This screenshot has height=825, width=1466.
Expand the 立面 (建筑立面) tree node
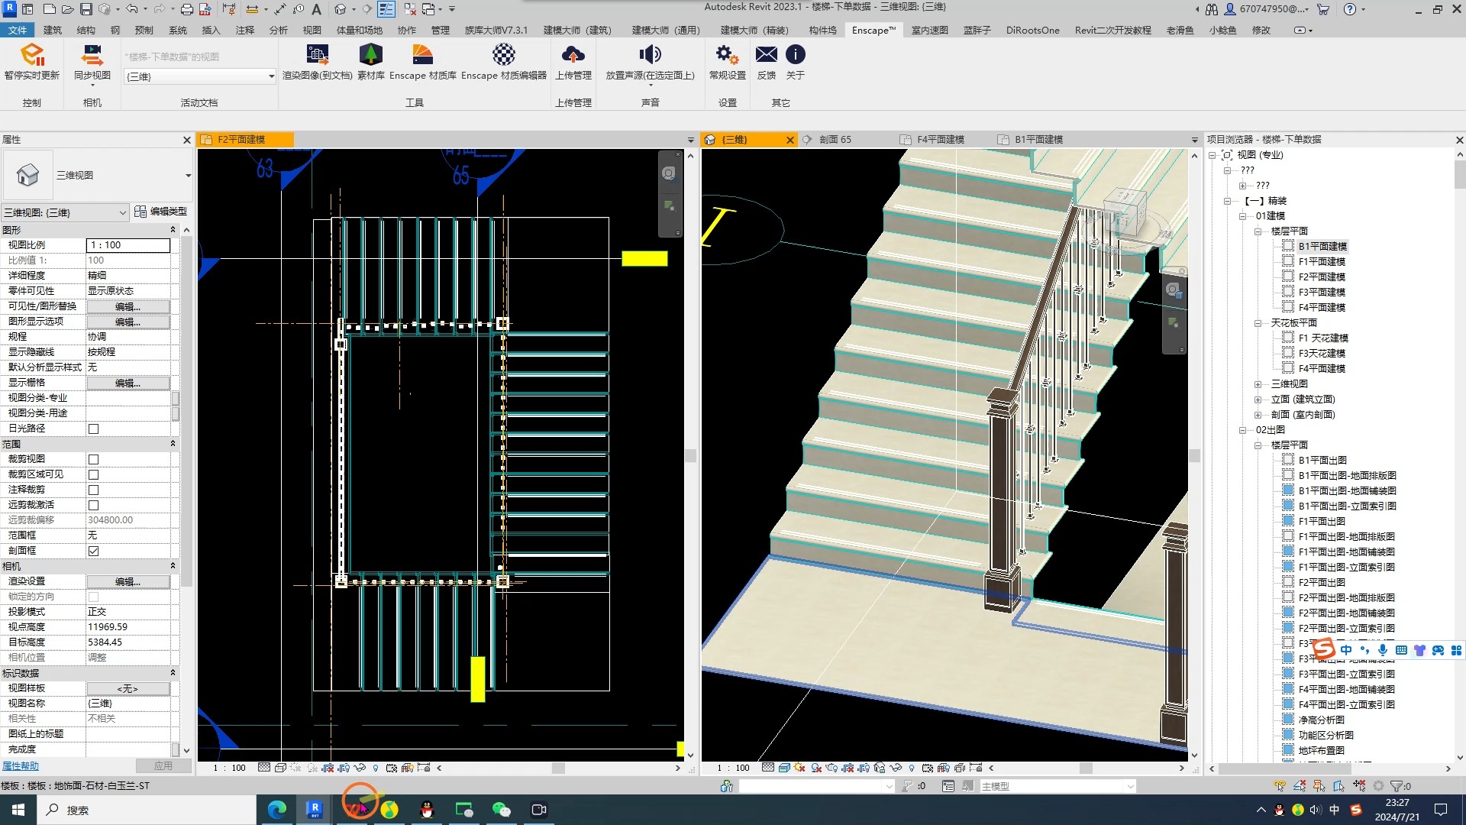1258,400
